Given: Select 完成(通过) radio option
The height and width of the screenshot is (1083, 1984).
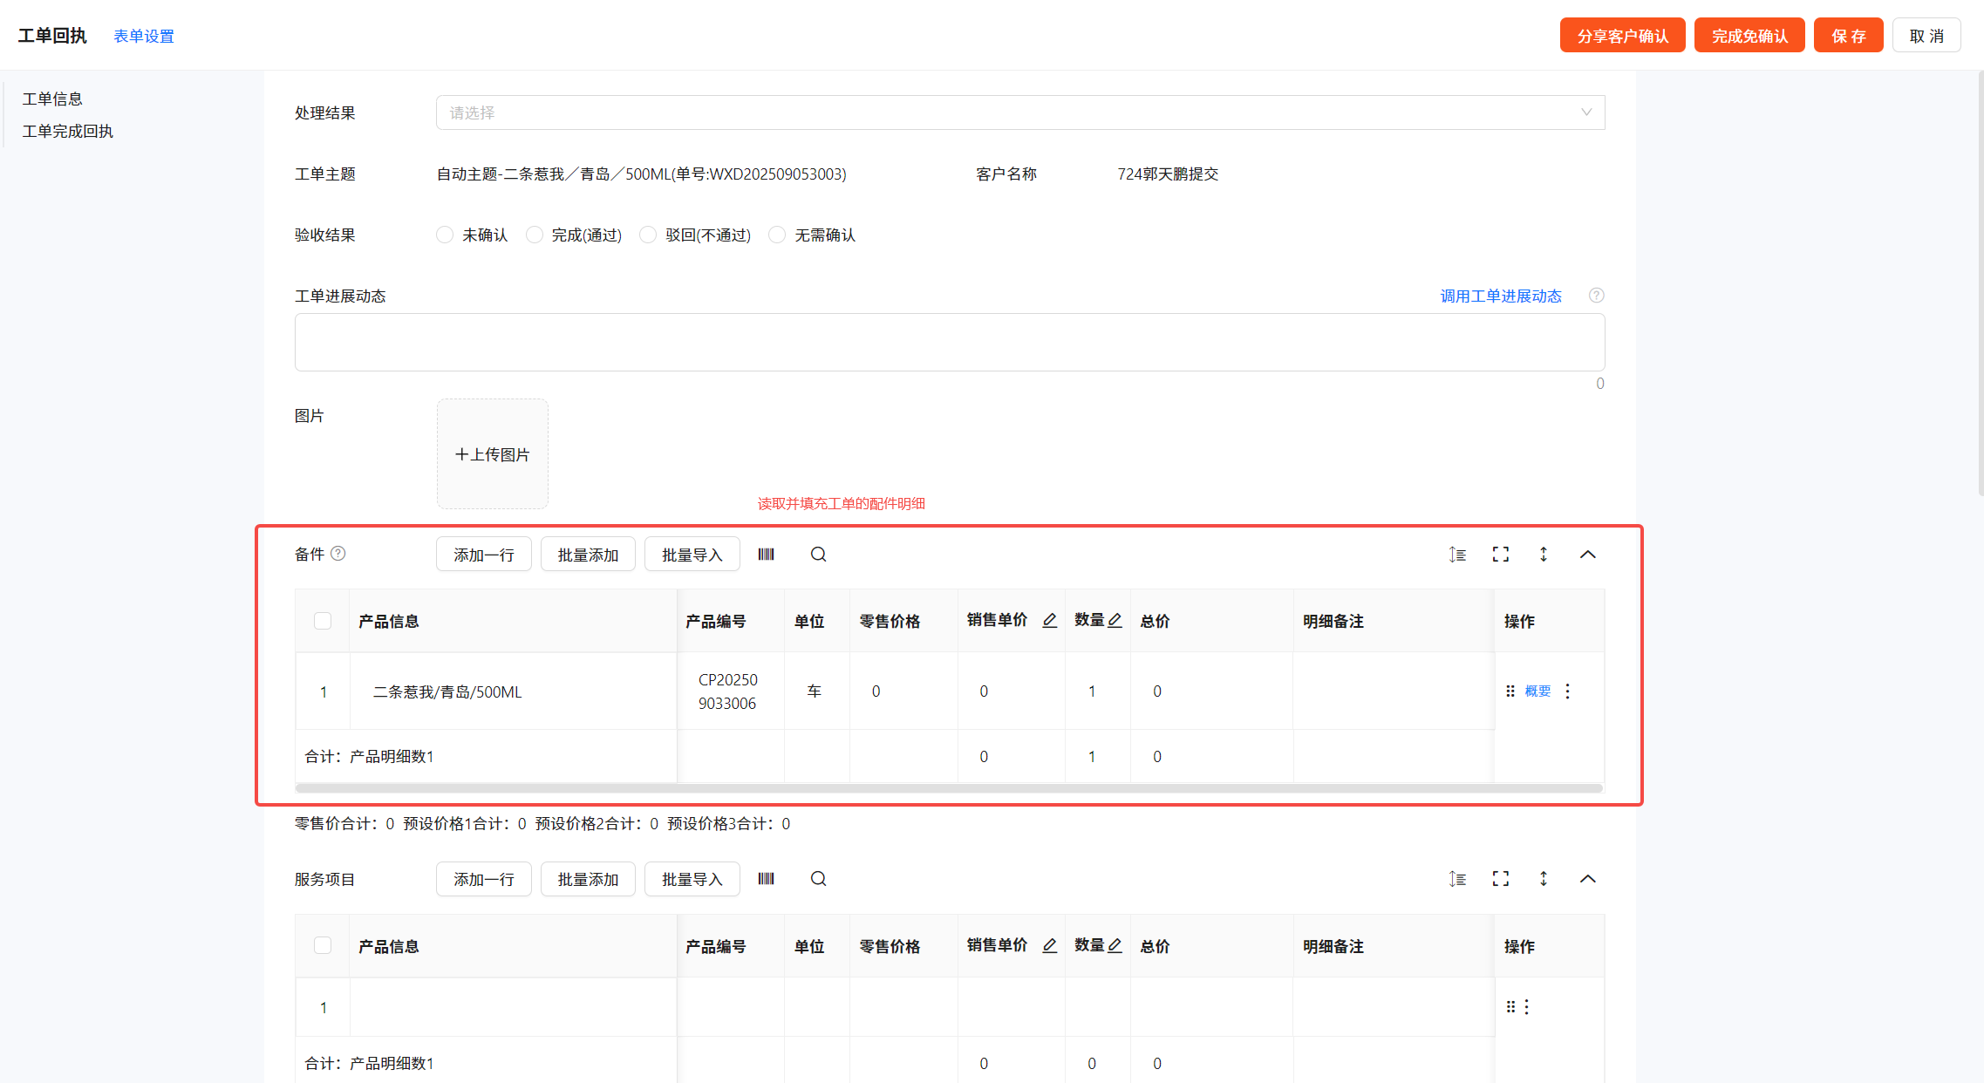Looking at the screenshot, I should point(535,235).
